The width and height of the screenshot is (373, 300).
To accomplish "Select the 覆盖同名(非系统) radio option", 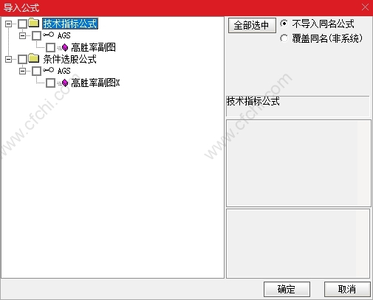I will click(284, 38).
